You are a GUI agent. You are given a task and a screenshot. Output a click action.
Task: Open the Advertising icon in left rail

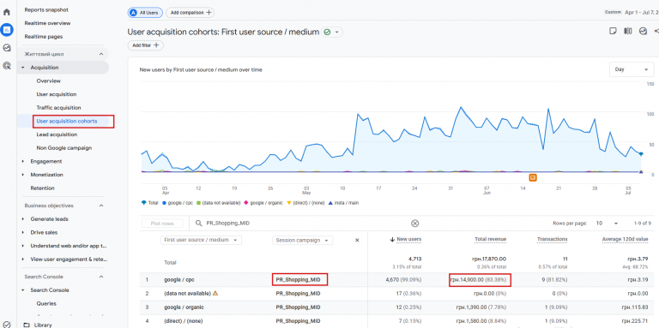coord(7,65)
